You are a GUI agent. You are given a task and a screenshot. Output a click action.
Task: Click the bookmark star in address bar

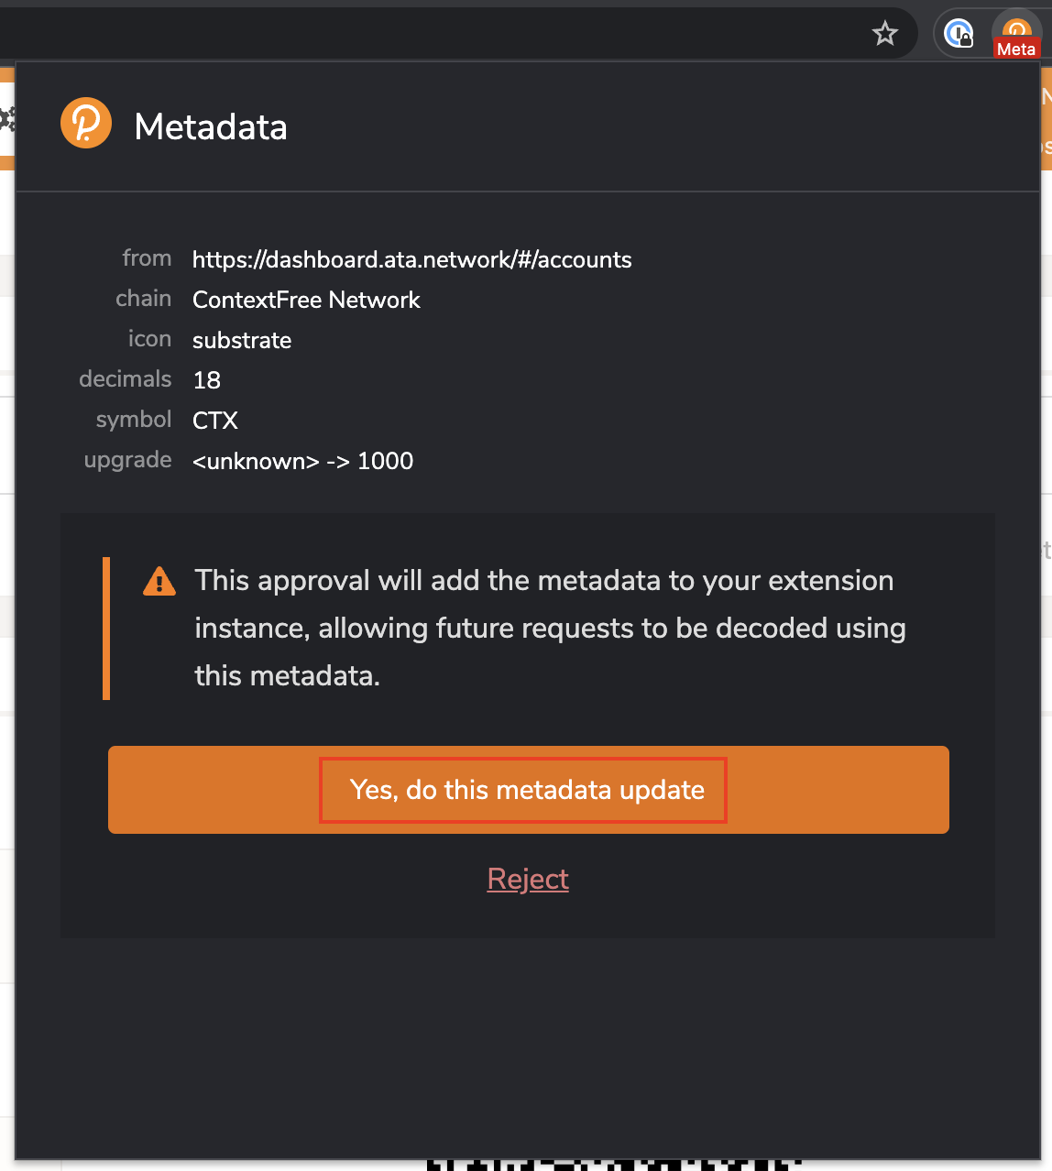tap(884, 34)
